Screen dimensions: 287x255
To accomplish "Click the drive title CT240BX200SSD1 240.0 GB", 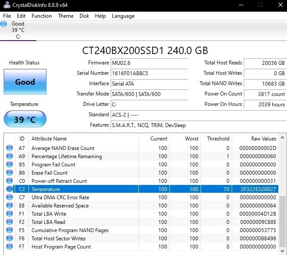I will tap(145, 51).
